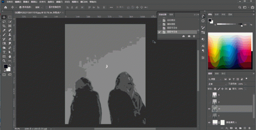Hide the Color Fill 1 layer

[x=209, y=122]
